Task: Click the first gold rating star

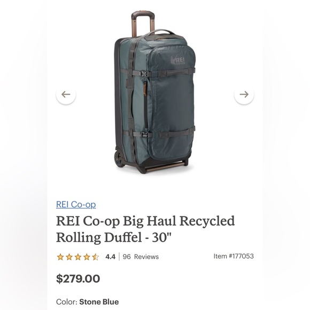Action: click(x=60, y=257)
